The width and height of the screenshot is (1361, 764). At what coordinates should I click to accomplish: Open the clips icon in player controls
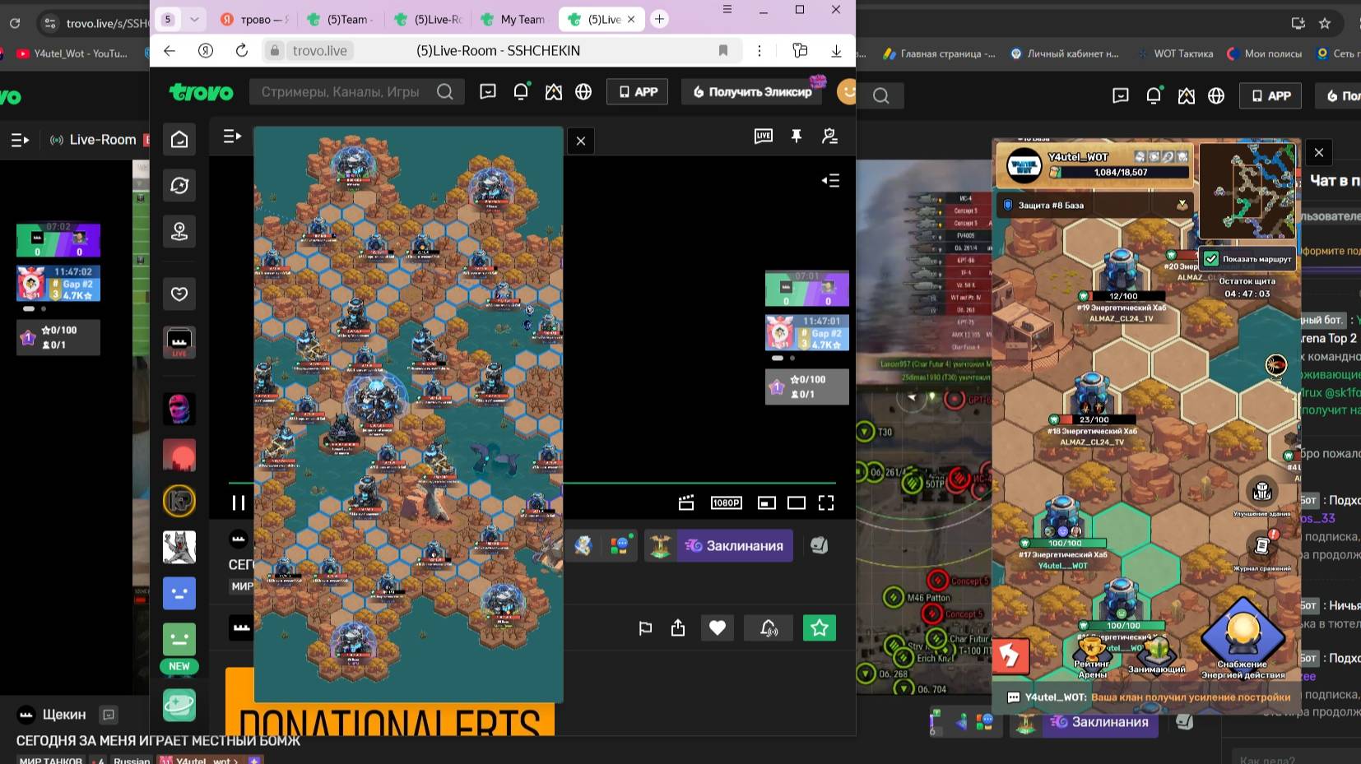686,502
